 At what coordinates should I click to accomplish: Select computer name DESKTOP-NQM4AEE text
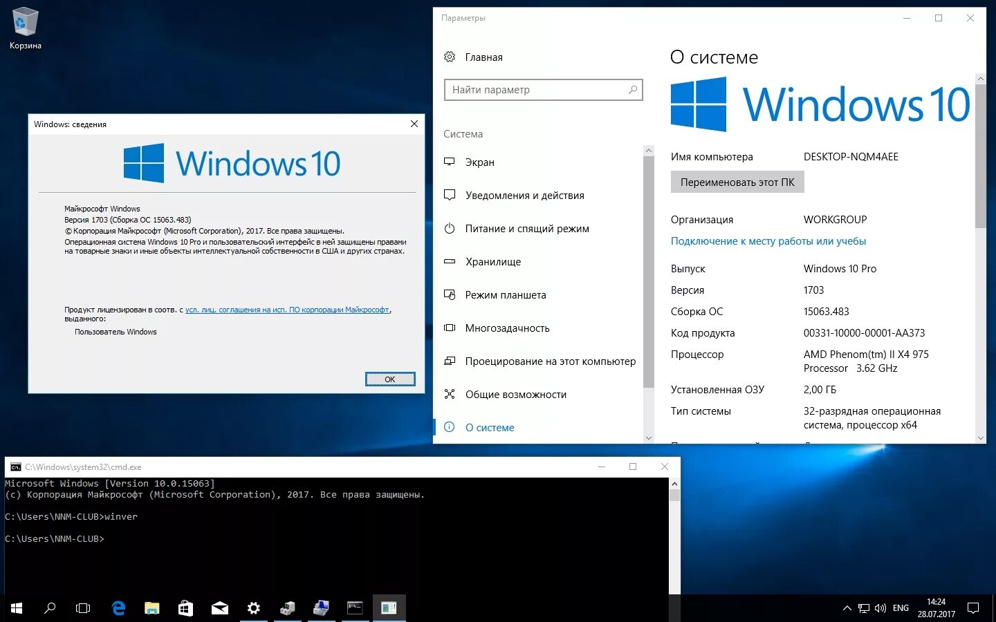[851, 157]
